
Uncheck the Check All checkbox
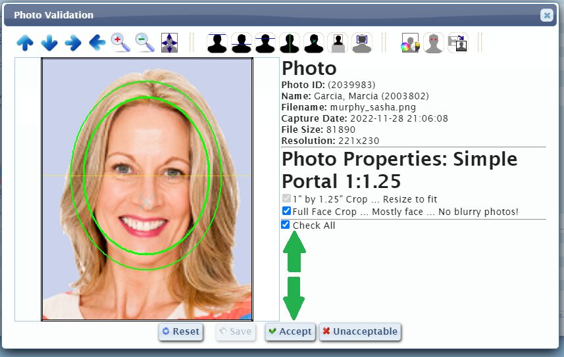point(285,225)
